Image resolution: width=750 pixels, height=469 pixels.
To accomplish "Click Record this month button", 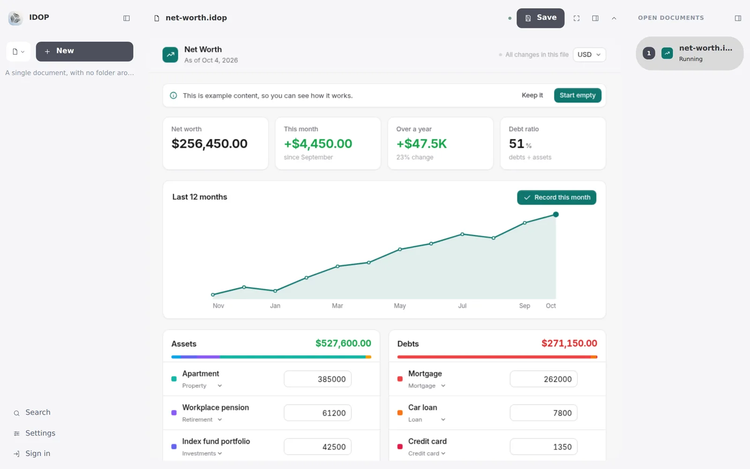I will click(556, 197).
